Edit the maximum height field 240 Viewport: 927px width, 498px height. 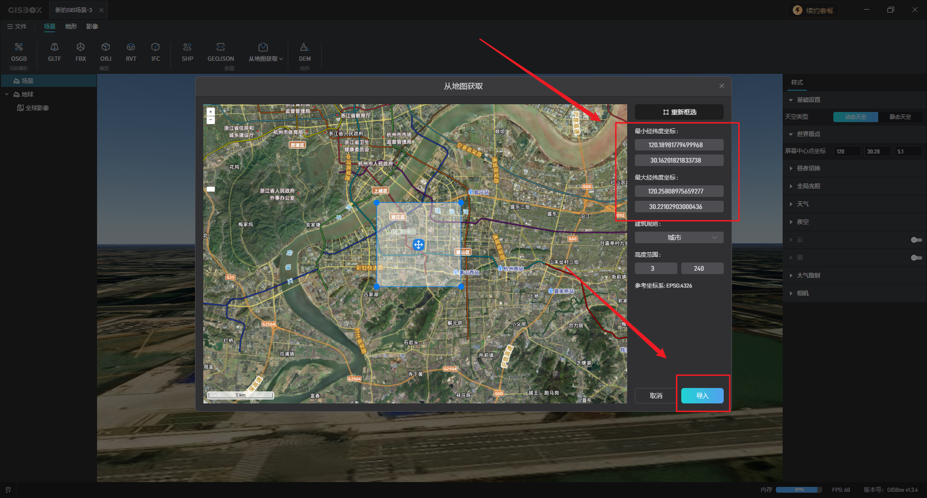click(x=702, y=268)
